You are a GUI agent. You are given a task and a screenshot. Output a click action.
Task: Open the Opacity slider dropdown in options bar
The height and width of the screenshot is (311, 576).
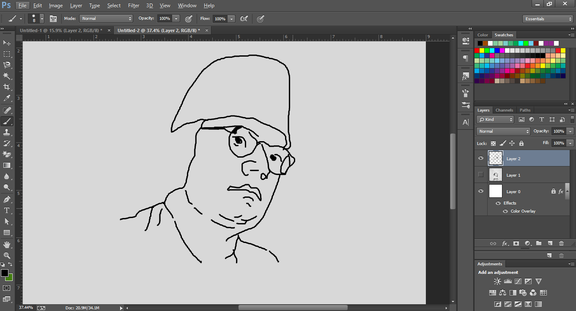176,19
